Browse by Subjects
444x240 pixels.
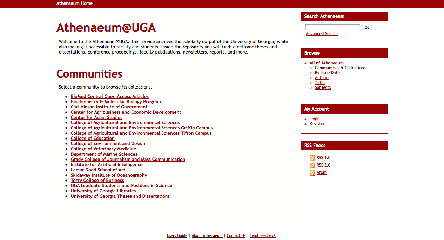[323, 87]
